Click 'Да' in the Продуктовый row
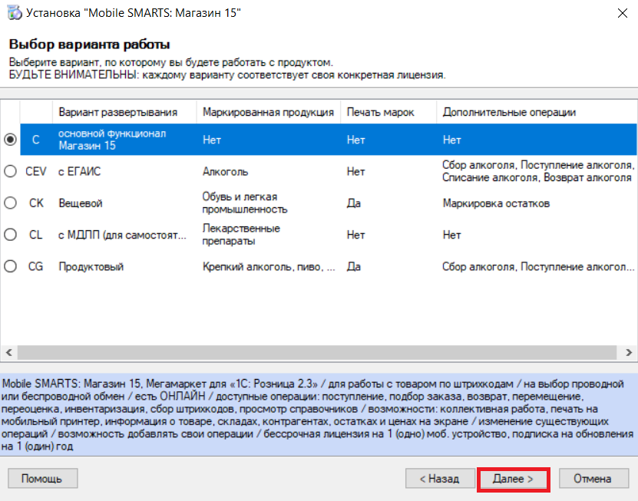This screenshot has height=501, width=638. pos(354,267)
